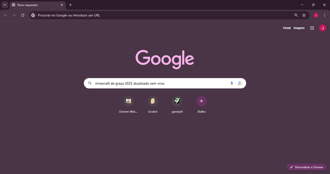Open the Chrome profile J in toolbar

tap(316, 15)
